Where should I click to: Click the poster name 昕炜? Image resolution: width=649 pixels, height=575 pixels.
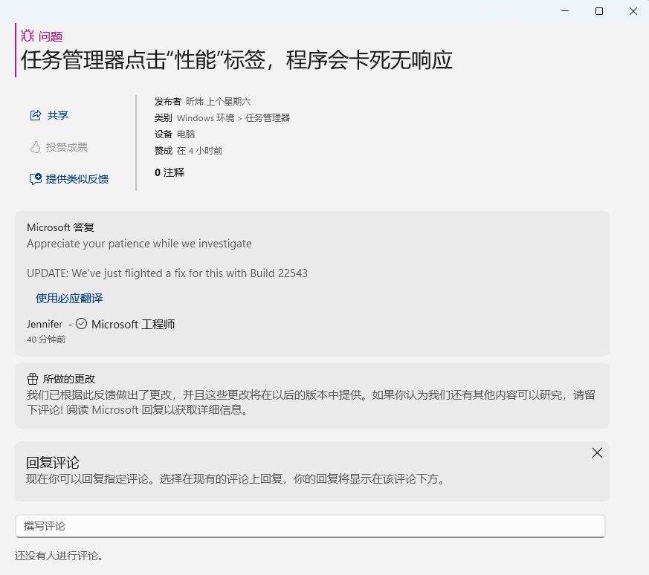tap(194, 101)
